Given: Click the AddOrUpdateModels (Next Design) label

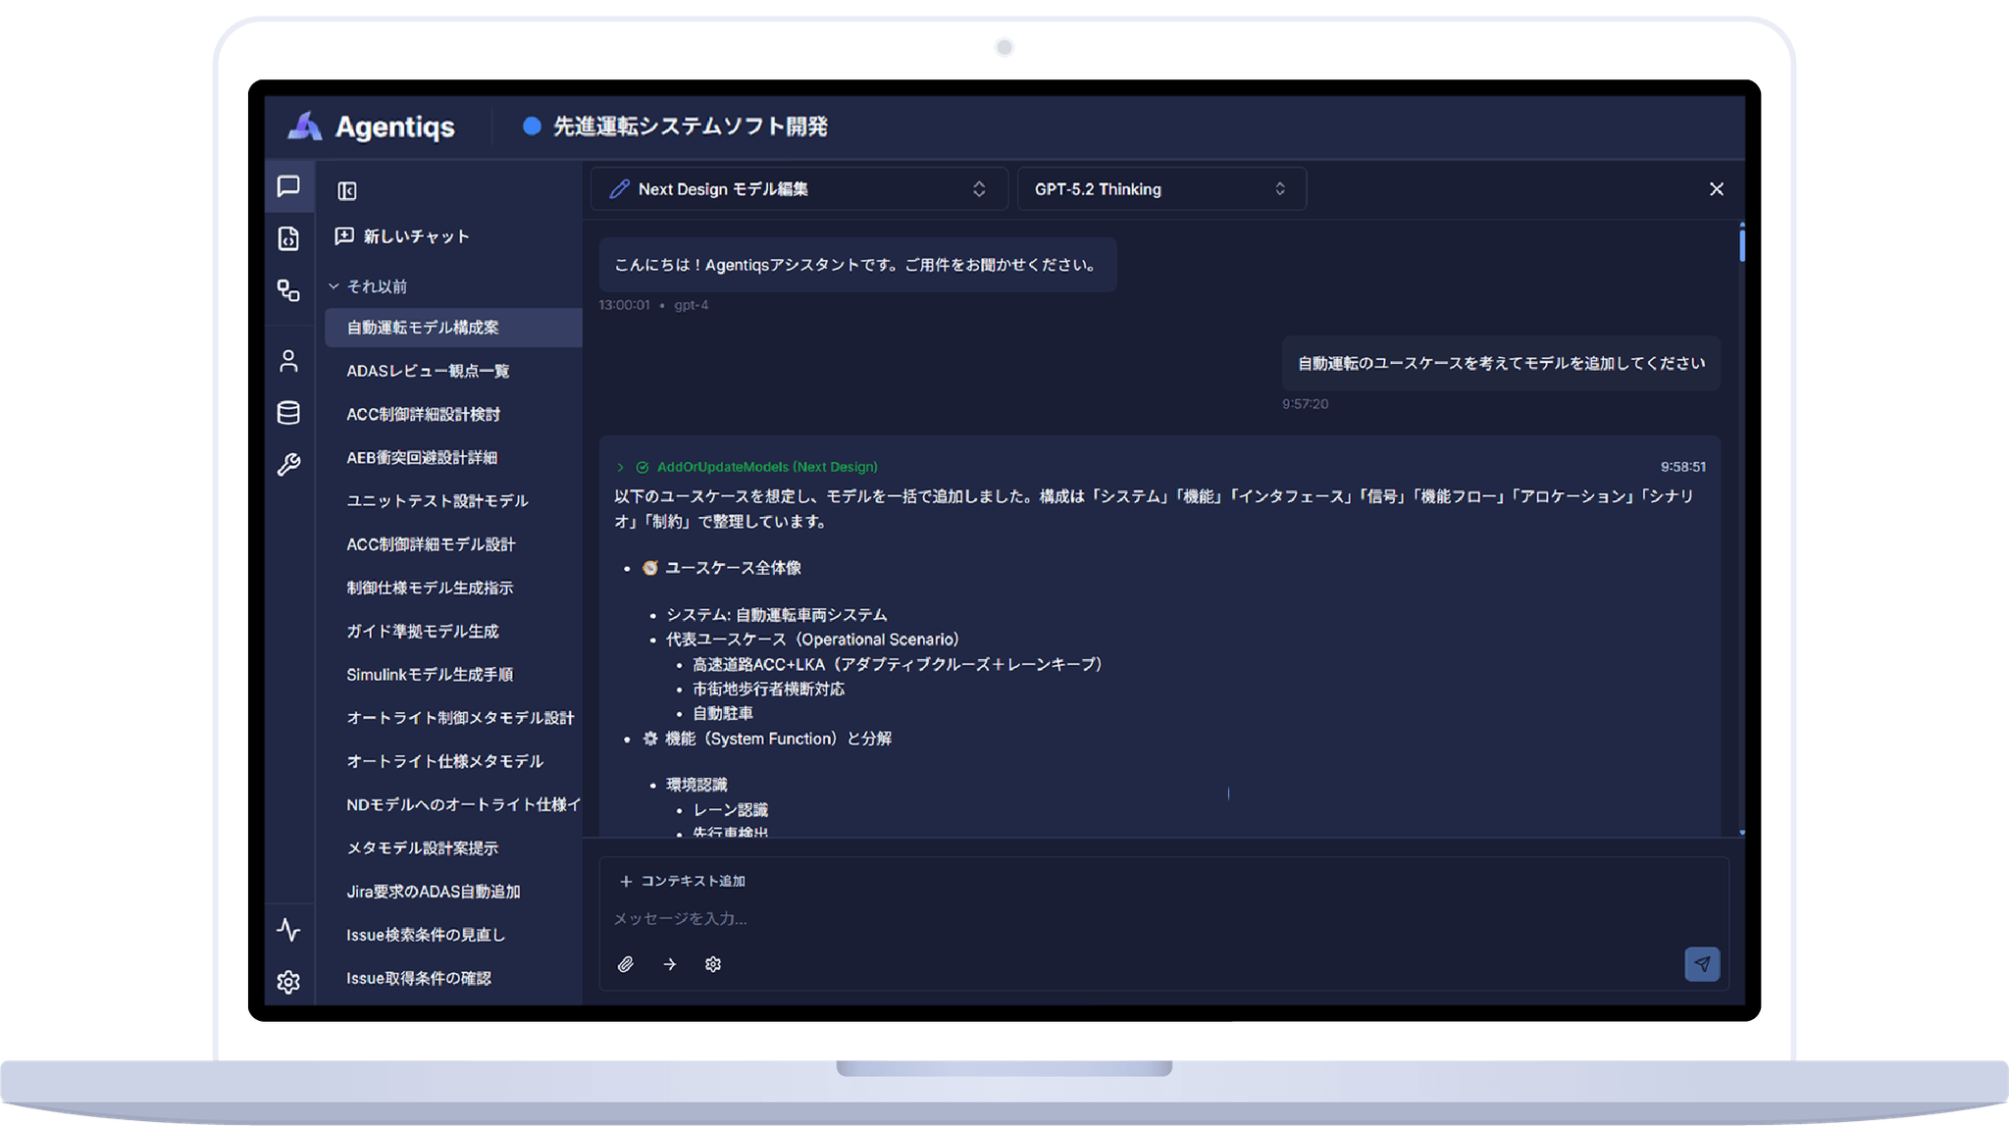Looking at the screenshot, I should pos(767,467).
